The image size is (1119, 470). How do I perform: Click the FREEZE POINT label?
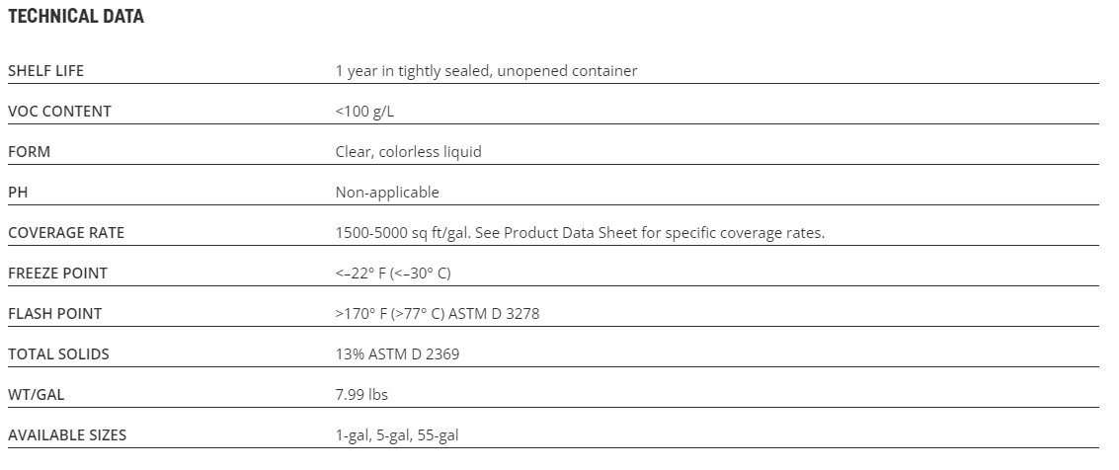point(57,273)
